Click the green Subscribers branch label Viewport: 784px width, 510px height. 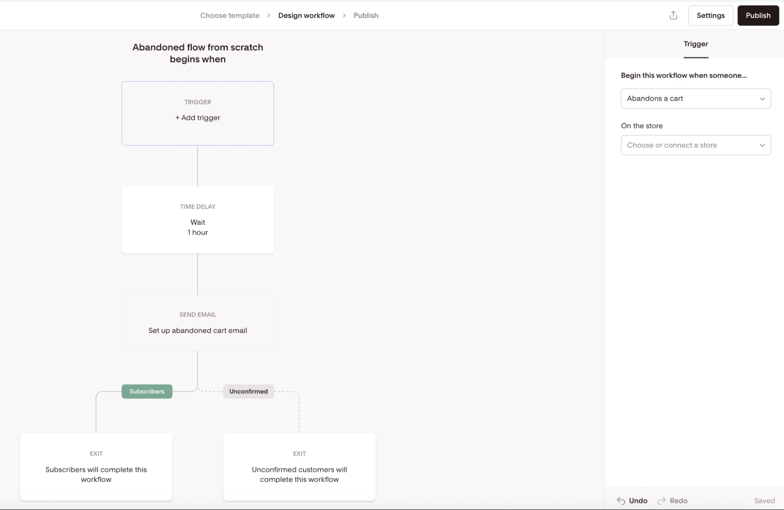147,391
